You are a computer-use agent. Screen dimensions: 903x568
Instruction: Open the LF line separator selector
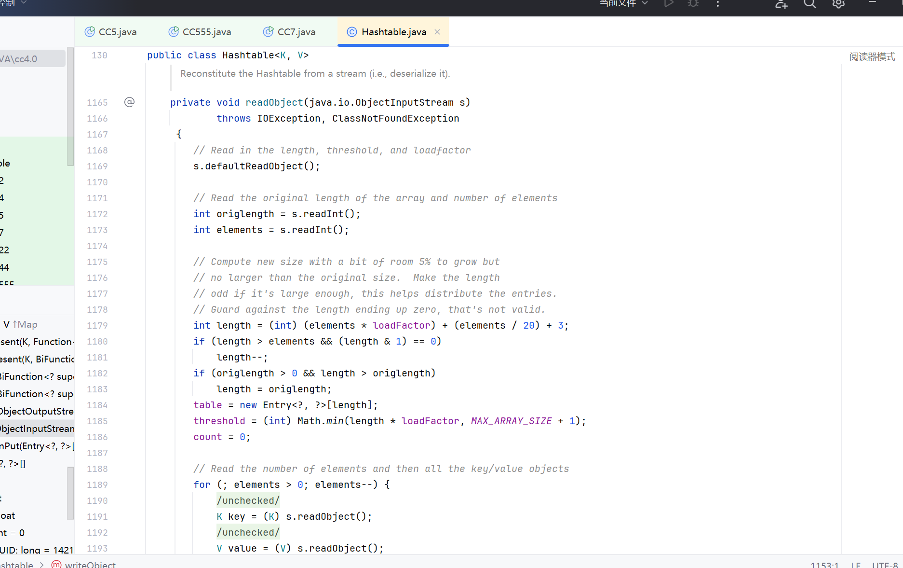tap(856, 564)
